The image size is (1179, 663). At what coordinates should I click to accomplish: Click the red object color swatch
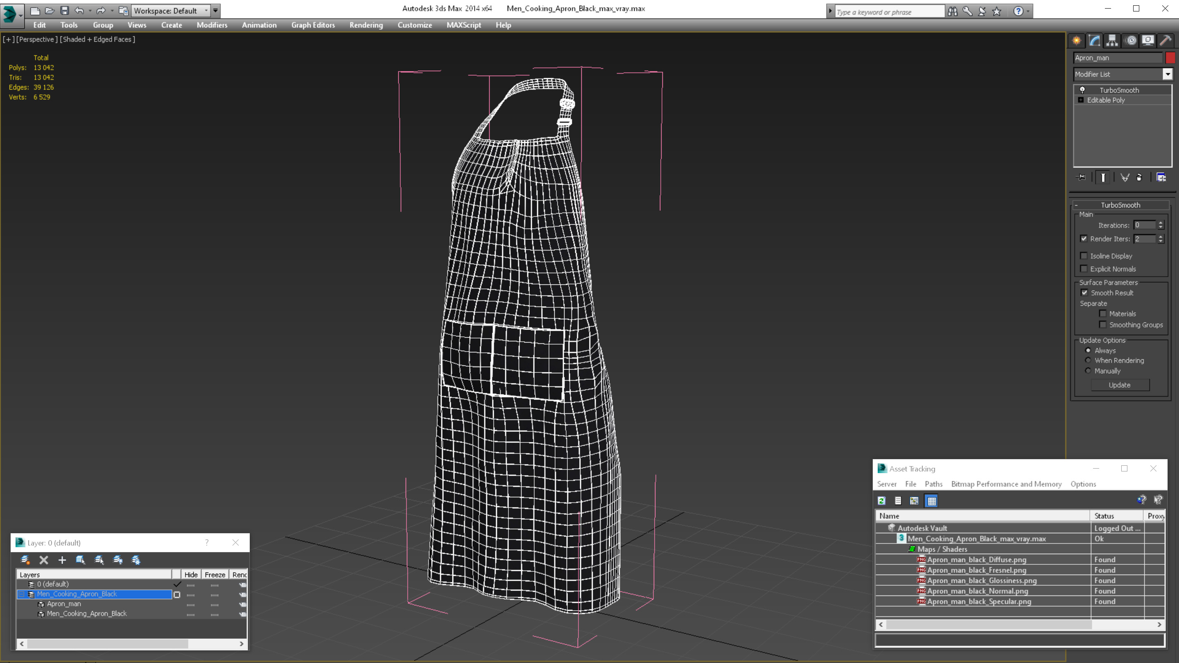point(1170,58)
